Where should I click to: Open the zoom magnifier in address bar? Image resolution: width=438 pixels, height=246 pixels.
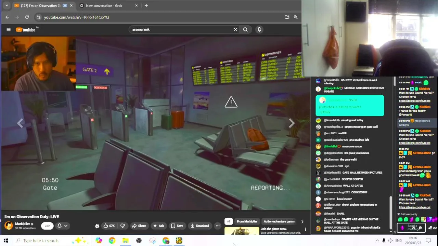click(x=296, y=17)
